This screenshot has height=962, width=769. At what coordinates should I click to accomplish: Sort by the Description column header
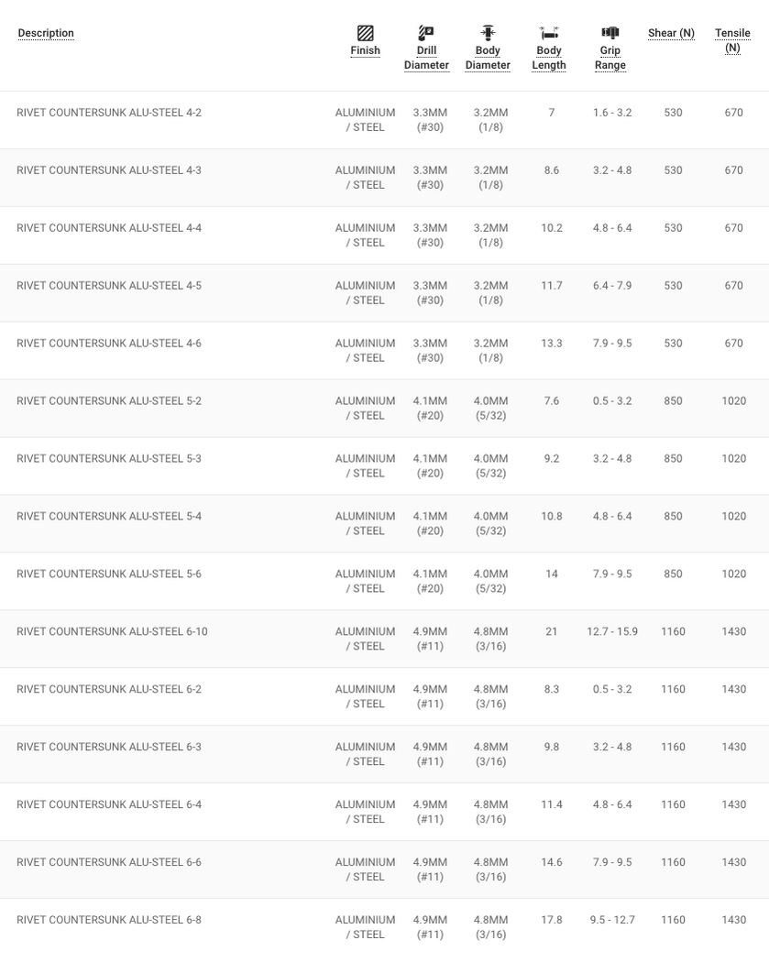click(x=46, y=33)
